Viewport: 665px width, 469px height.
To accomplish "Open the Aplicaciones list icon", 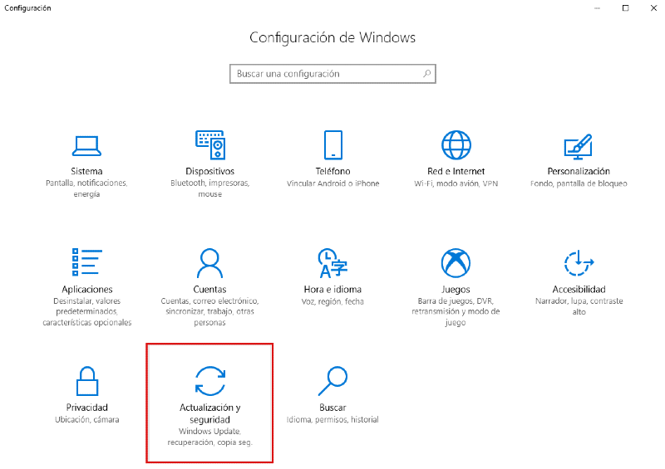I will pos(87,261).
